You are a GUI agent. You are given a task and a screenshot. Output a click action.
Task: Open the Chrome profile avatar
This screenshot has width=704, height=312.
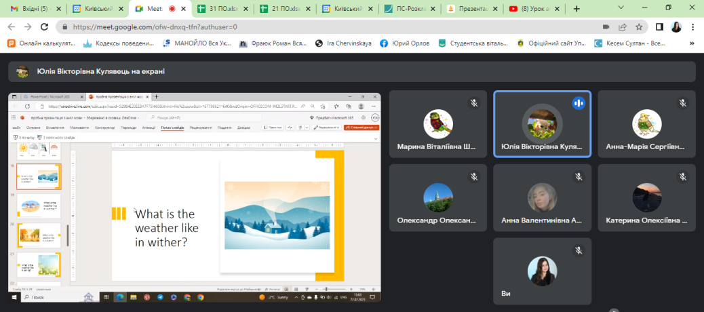click(x=676, y=27)
